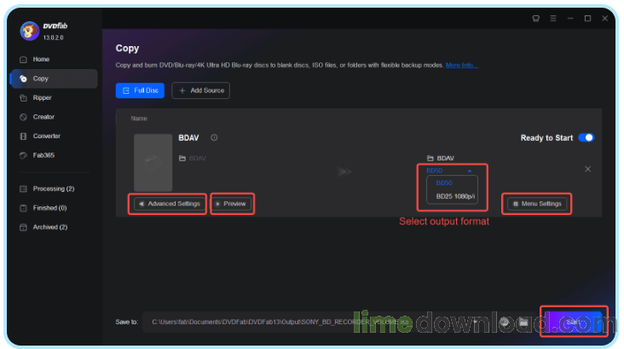Select the Copy module

(x=54, y=79)
